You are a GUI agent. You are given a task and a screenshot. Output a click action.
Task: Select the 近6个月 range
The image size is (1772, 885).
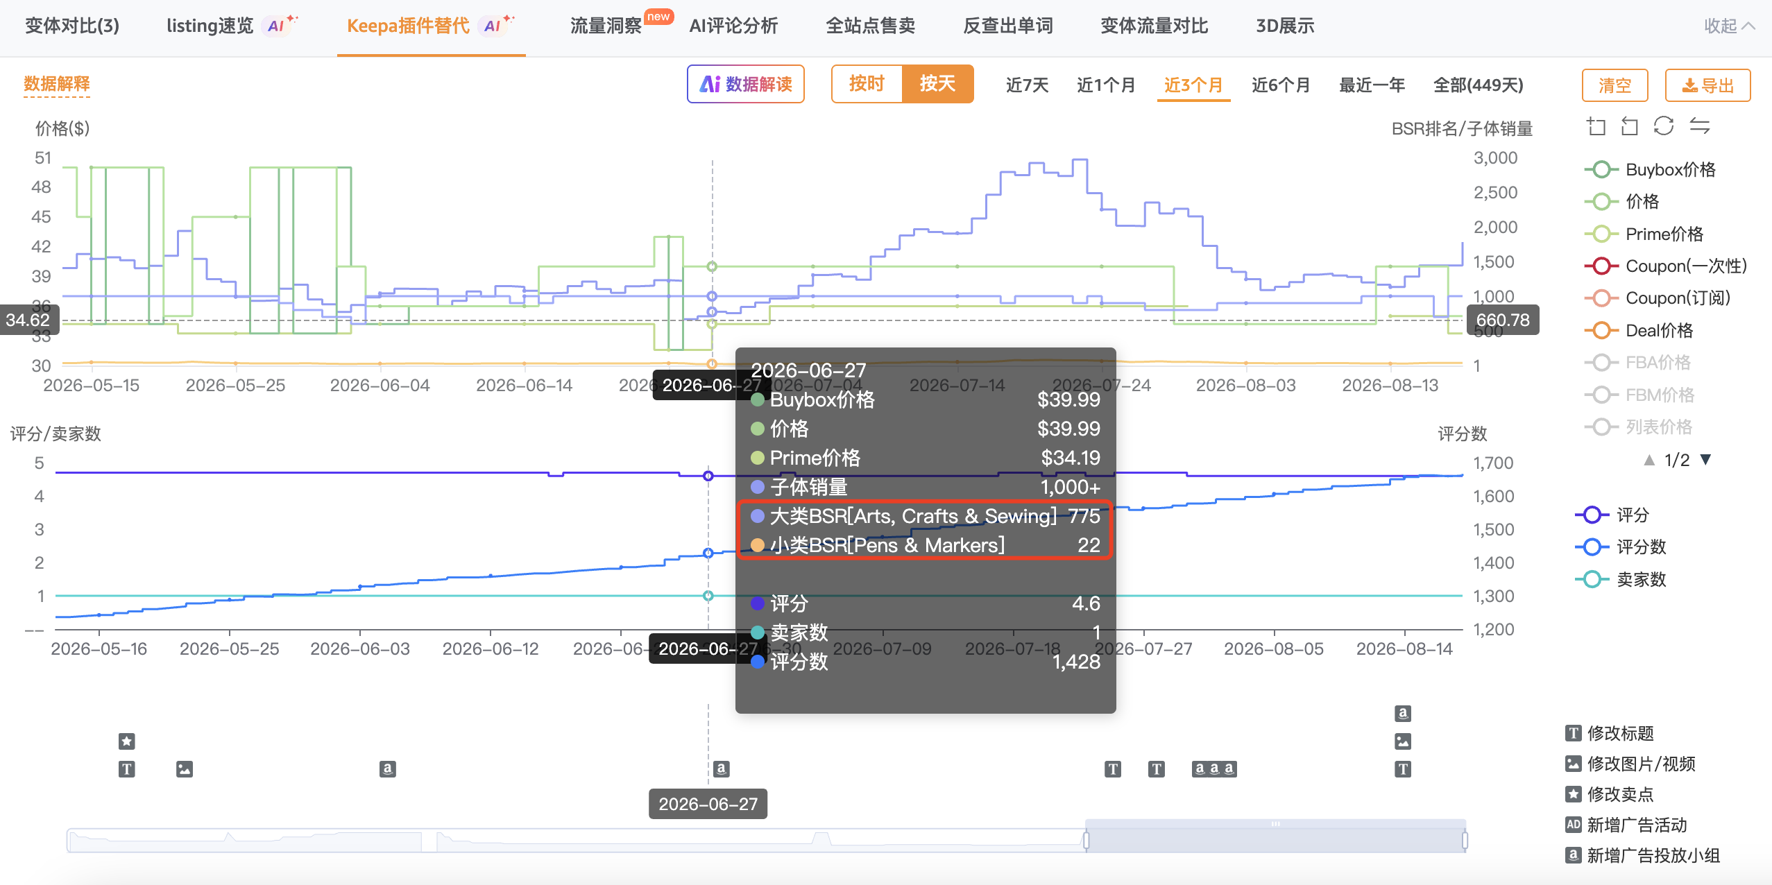click(x=1281, y=85)
